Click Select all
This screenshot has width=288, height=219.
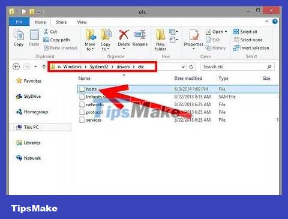click(245, 32)
